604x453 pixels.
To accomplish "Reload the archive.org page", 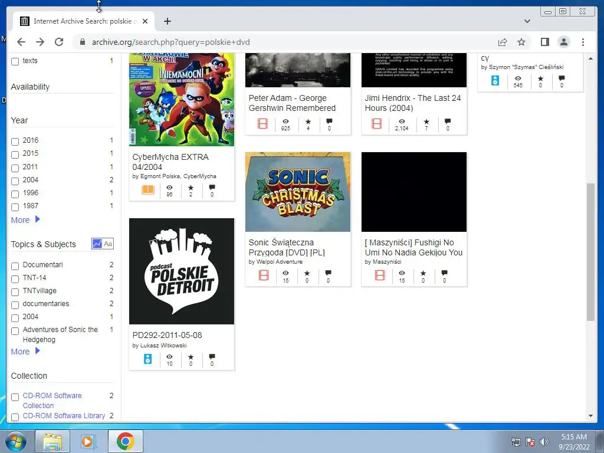I will click(59, 42).
